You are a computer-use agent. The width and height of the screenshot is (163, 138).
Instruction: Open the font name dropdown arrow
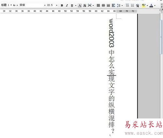point(45,5)
